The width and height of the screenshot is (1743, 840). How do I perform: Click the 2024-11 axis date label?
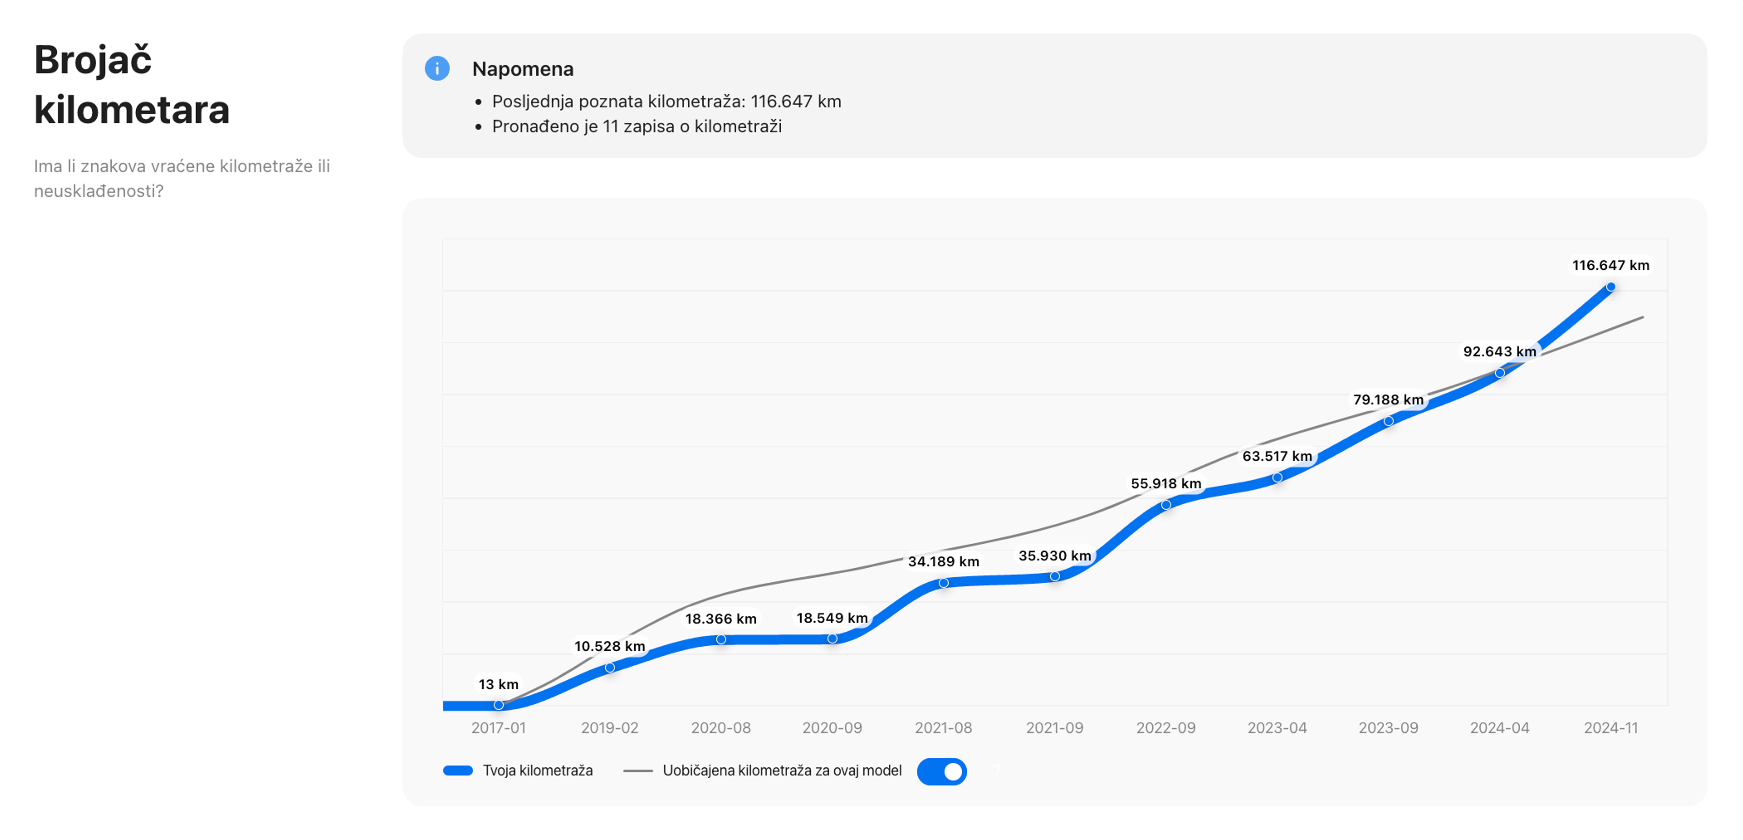click(1610, 728)
